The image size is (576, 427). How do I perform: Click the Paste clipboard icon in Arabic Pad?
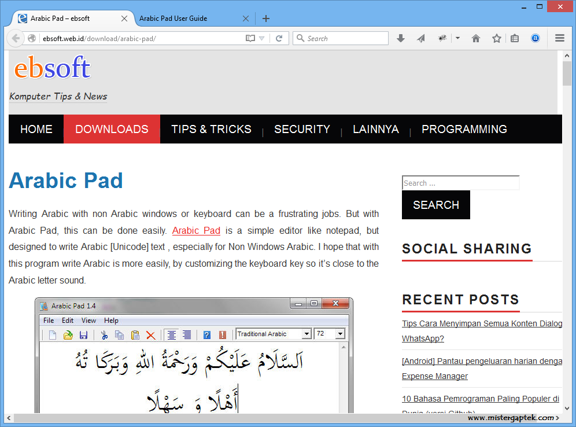coord(135,334)
